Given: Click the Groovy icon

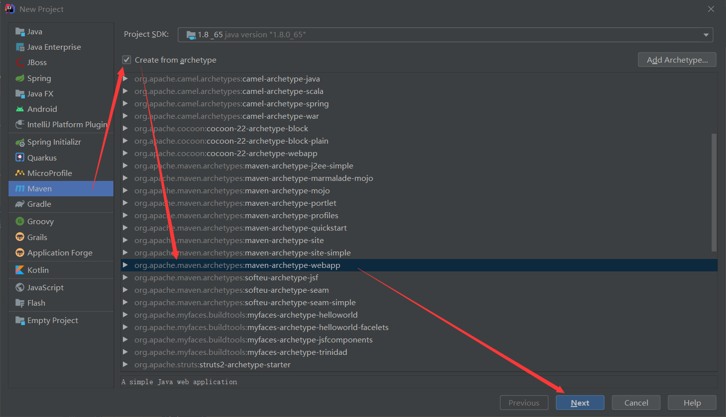Looking at the screenshot, I should [x=20, y=221].
